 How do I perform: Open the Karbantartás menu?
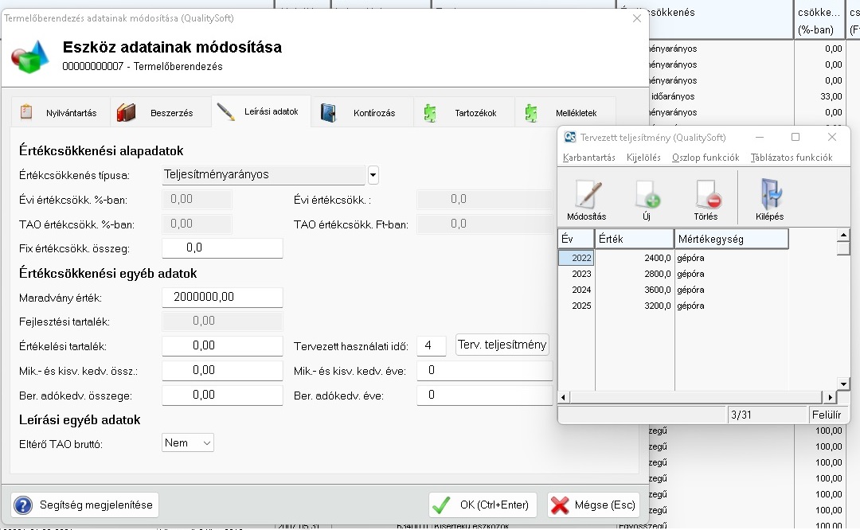click(x=588, y=158)
